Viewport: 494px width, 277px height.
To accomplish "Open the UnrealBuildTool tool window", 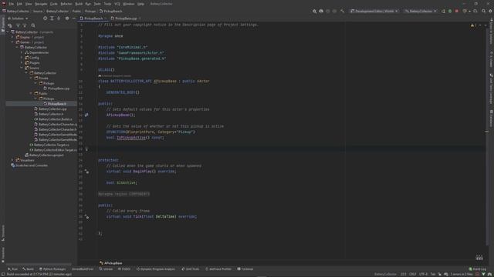I will tap(83, 269).
